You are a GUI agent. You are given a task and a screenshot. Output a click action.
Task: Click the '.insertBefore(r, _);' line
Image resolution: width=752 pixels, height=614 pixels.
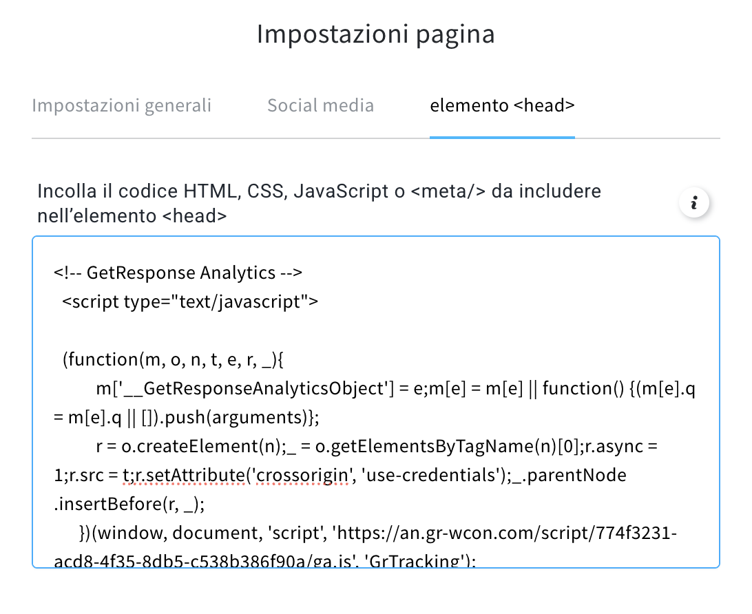click(129, 504)
